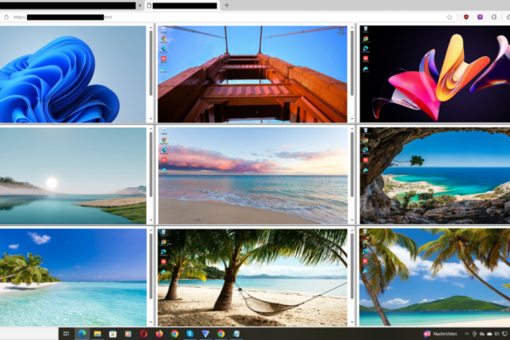Close the first browser tab

139,5
